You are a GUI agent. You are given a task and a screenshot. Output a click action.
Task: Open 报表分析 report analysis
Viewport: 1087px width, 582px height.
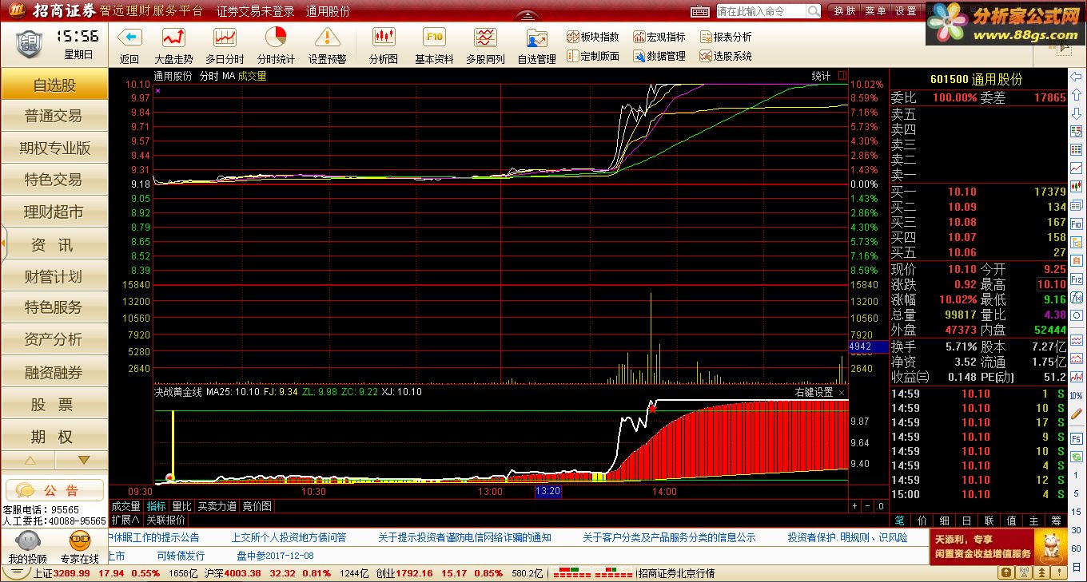click(726, 37)
